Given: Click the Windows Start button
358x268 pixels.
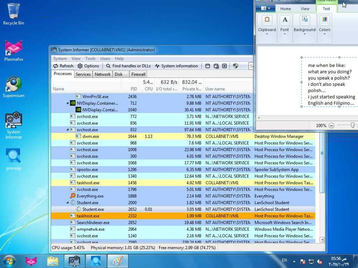Looking at the screenshot, I should pyautogui.click(x=9, y=261).
